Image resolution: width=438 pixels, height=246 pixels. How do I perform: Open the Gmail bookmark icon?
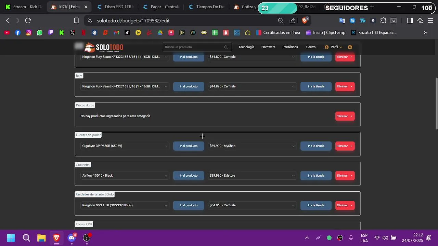tap(116, 33)
